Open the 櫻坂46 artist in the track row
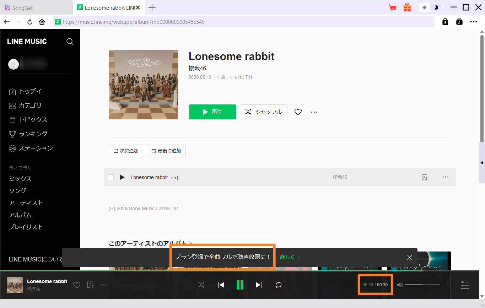This screenshot has width=485, height=308. point(340,177)
